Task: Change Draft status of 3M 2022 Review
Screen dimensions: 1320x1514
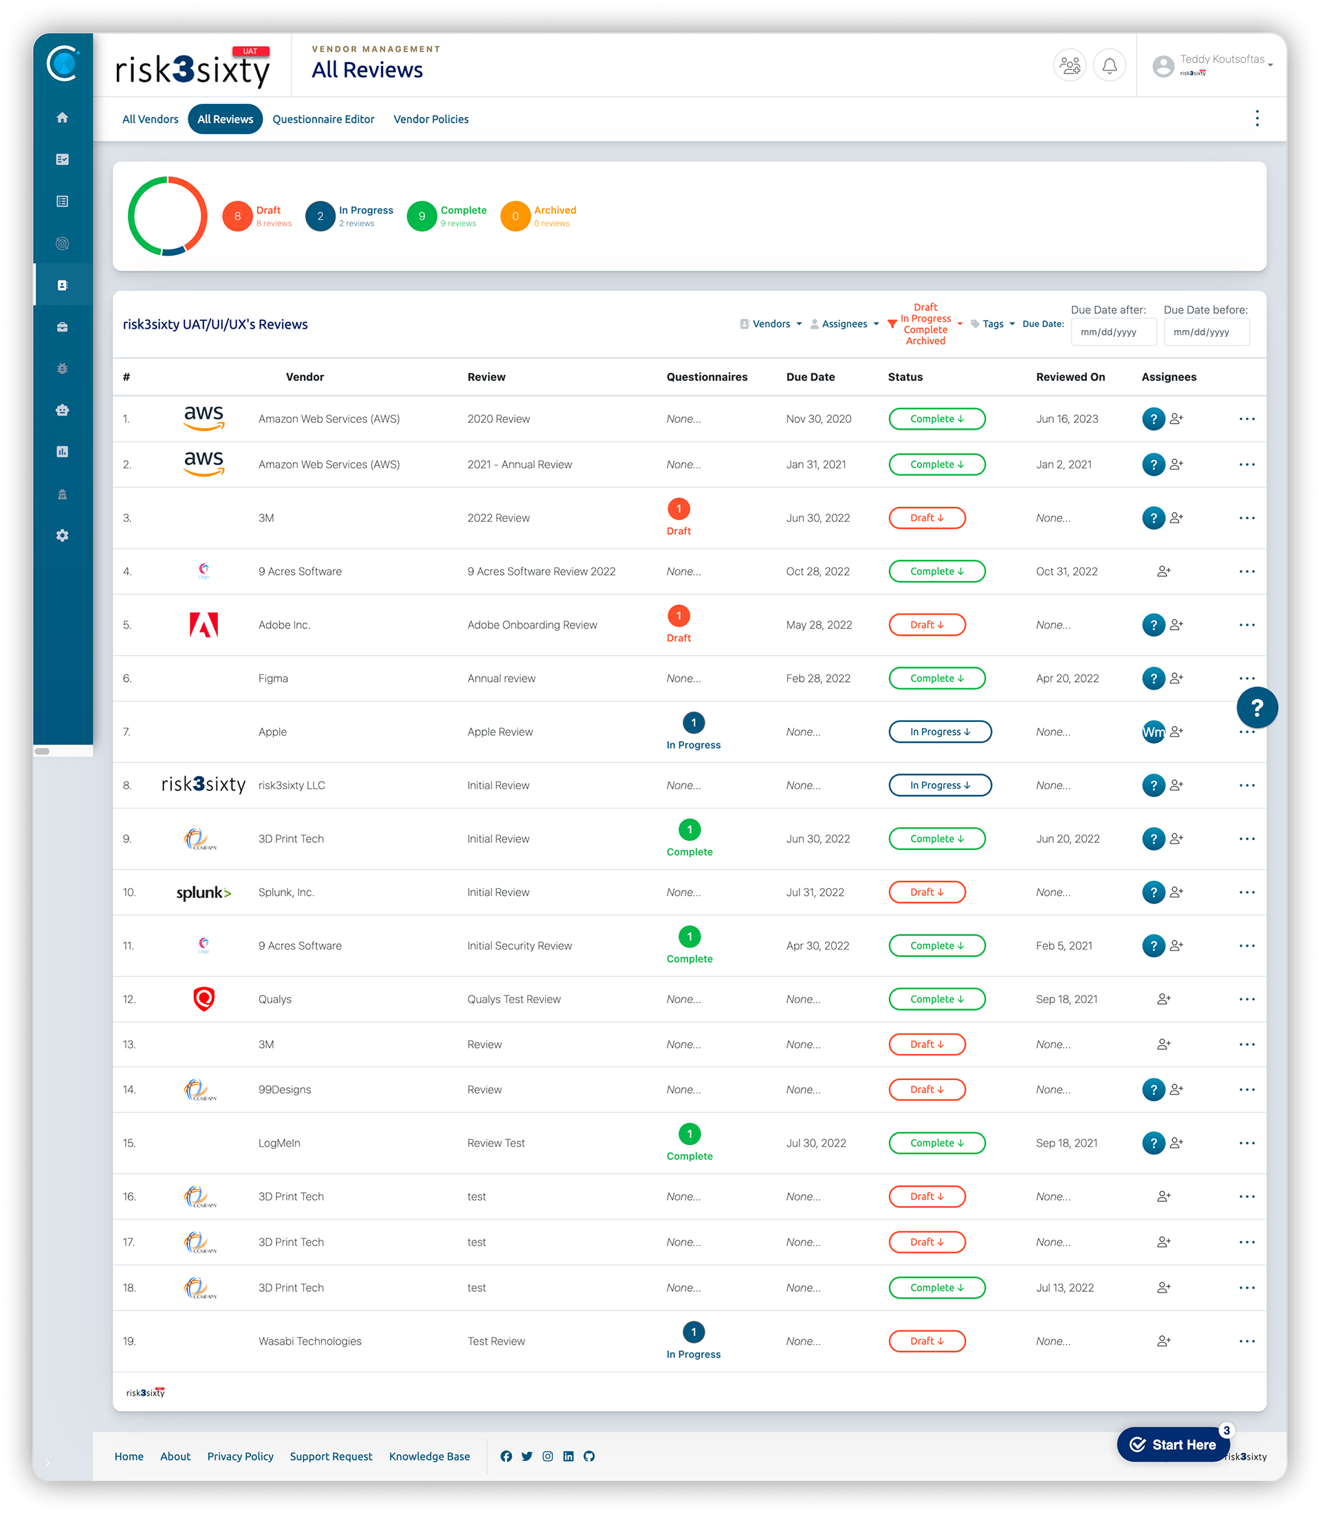Action: 927,518
